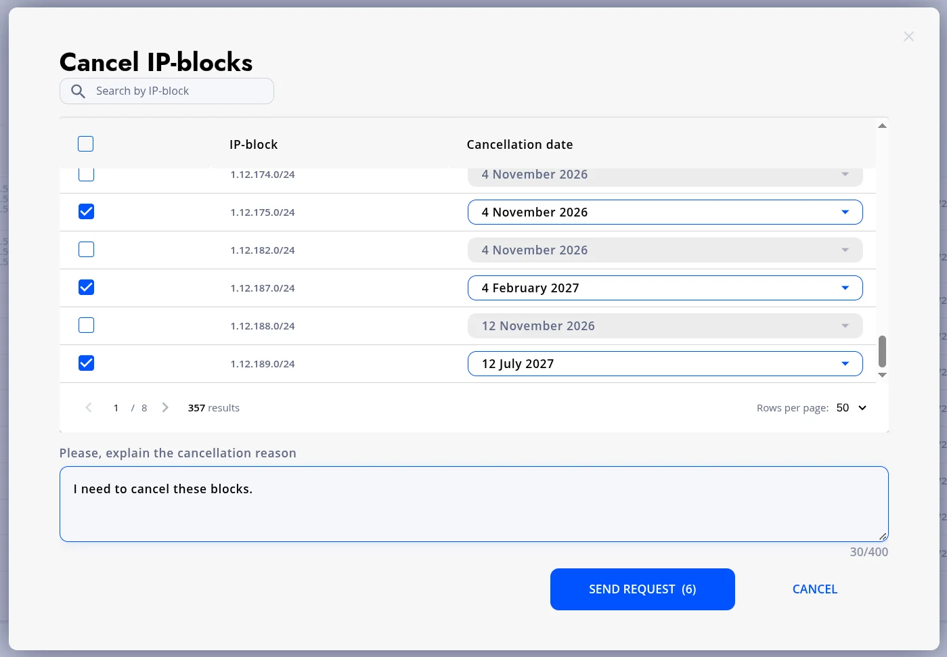Open the 12 July 2027 date dropdown
Image resolution: width=947 pixels, height=657 pixels.
click(x=665, y=364)
